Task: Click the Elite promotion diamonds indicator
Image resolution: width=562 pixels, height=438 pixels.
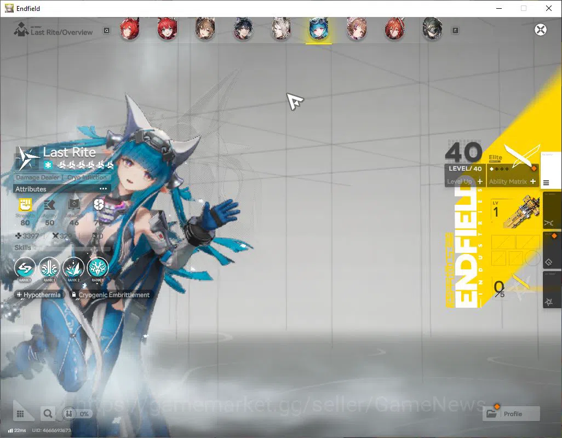Action: 499,169
